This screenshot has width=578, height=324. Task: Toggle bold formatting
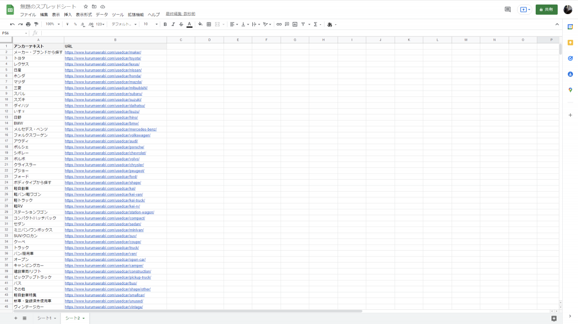(165, 24)
